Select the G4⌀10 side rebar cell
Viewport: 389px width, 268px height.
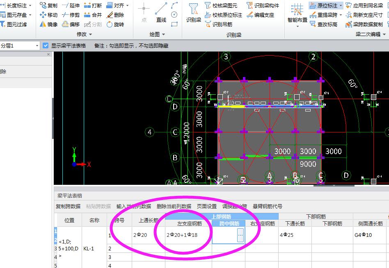pos(370,235)
